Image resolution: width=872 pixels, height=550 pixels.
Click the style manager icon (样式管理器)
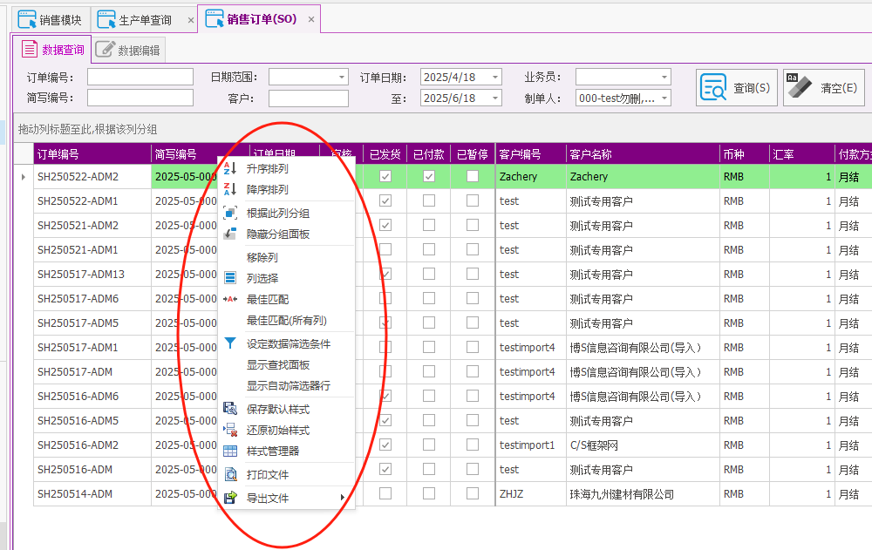coord(230,452)
